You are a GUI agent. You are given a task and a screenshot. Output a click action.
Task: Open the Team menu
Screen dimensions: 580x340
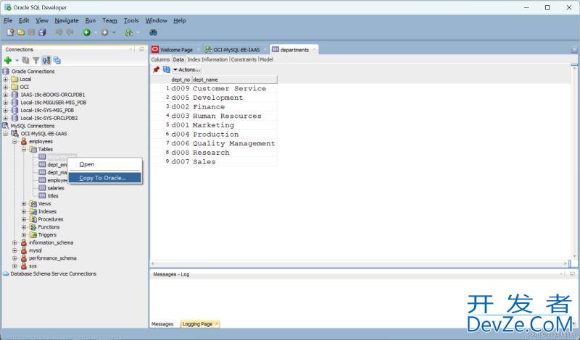[109, 21]
